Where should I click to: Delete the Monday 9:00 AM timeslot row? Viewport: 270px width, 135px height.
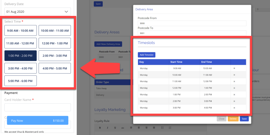click(234, 68)
